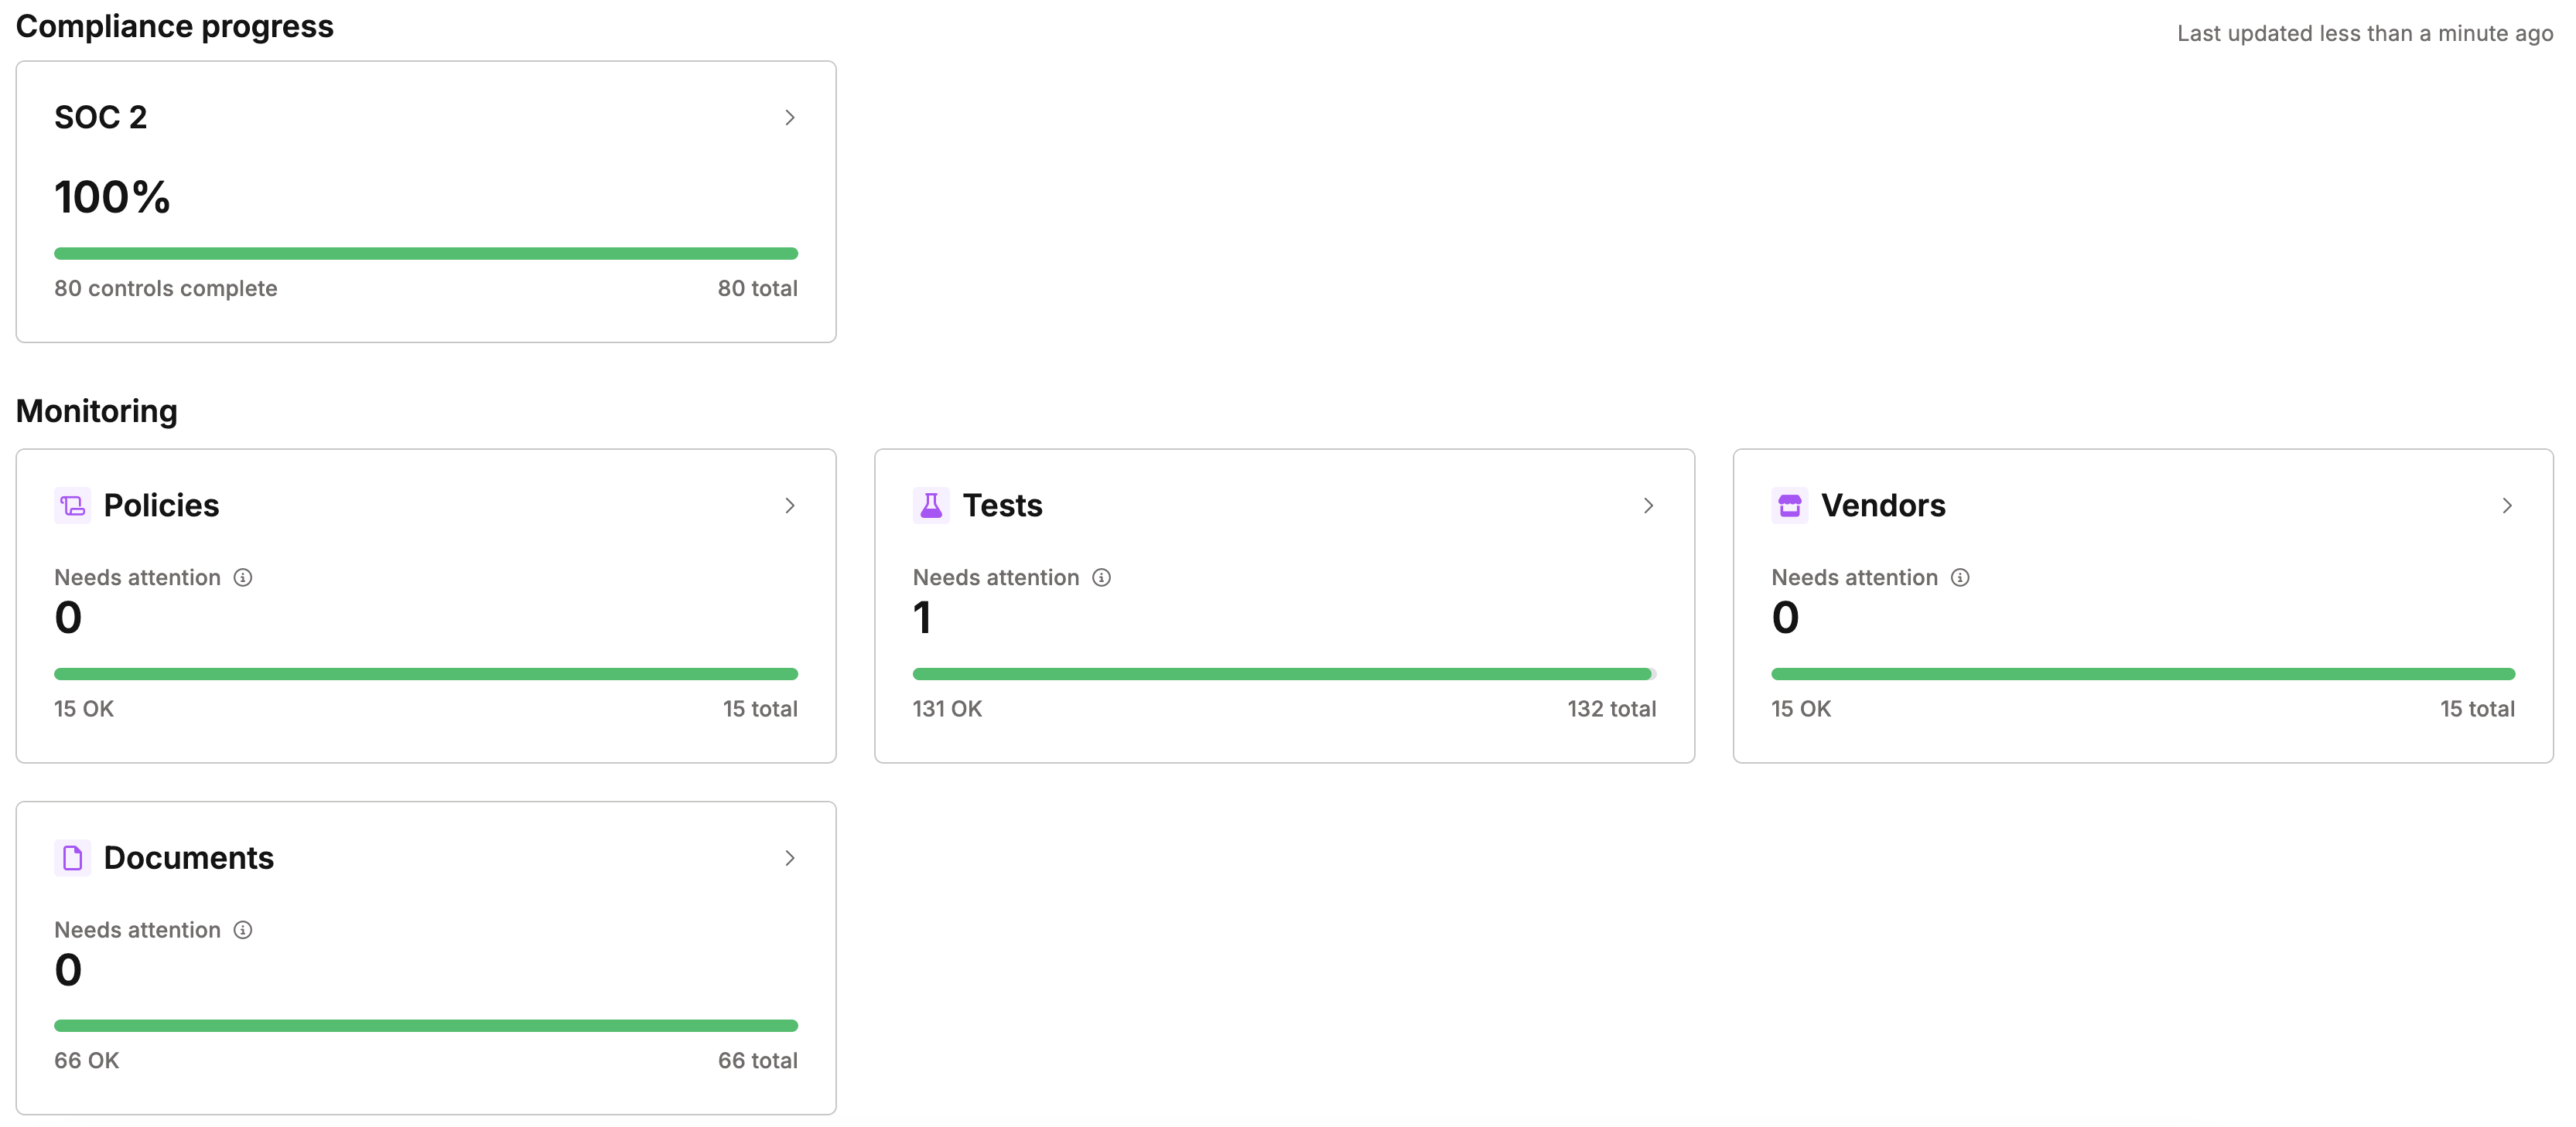This screenshot has width=2576, height=1127.
Task: Click the Documents file icon
Action: coord(72,858)
